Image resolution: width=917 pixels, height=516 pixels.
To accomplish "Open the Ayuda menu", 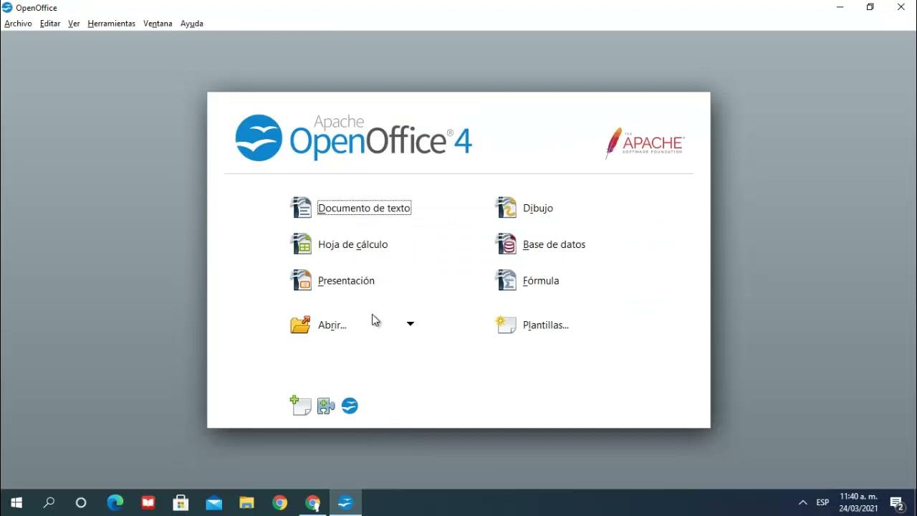I will 192,24.
